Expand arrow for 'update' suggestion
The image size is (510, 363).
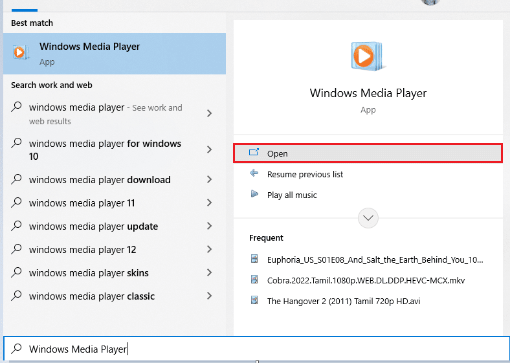(210, 226)
